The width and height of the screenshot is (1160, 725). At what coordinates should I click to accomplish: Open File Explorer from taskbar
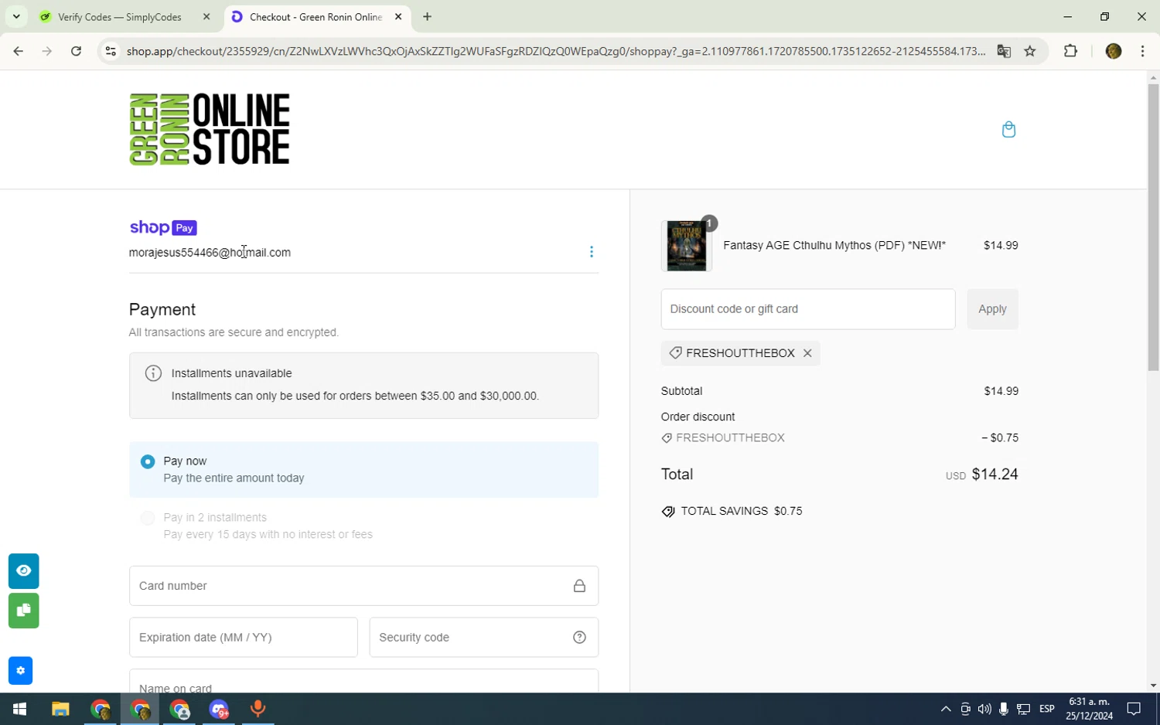tap(60, 709)
